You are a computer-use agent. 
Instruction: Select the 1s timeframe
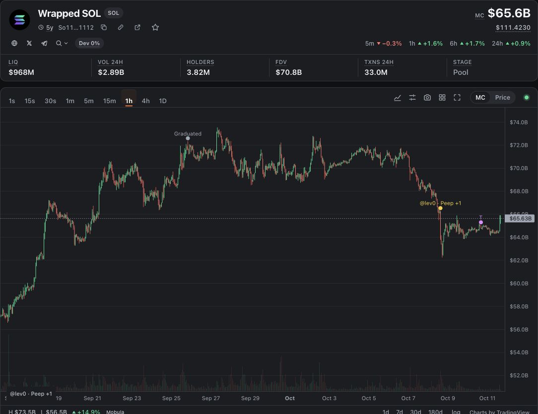(12, 101)
